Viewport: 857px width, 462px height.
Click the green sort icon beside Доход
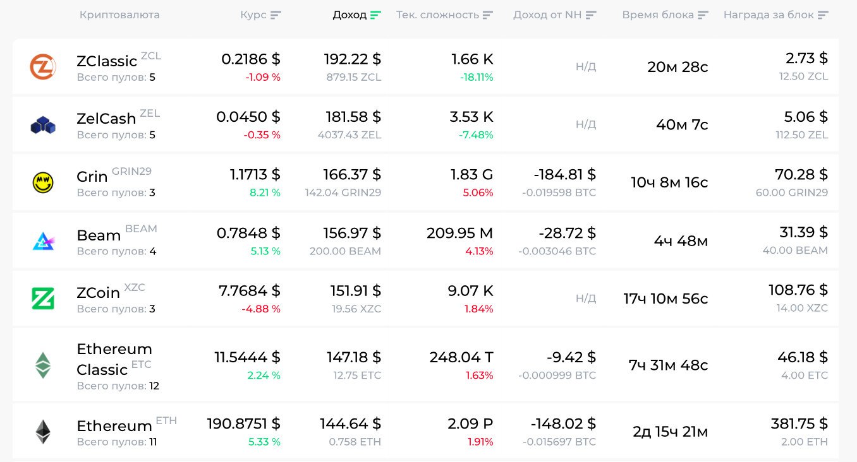[376, 15]
